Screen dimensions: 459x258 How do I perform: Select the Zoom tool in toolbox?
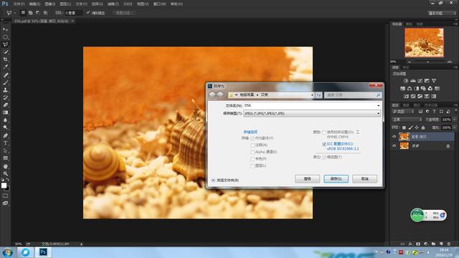coord(5,173)
